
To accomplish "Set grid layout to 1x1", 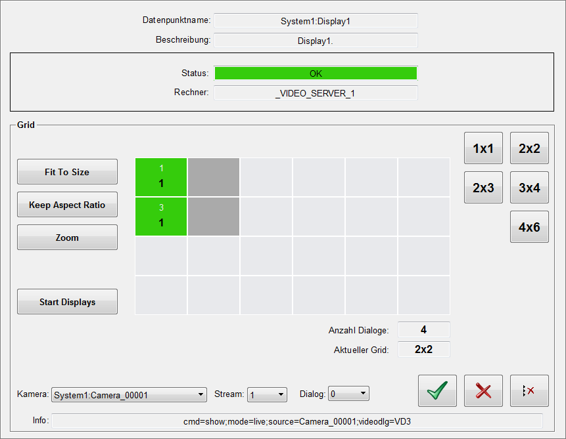I will point(483,148).
